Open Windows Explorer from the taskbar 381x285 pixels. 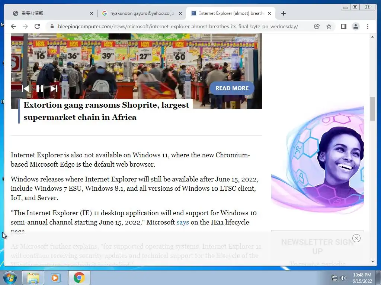click(33, 278)
